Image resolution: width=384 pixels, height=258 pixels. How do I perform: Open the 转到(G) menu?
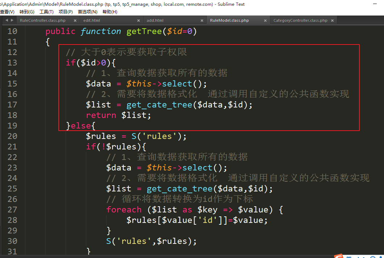(x=27, y=12)
